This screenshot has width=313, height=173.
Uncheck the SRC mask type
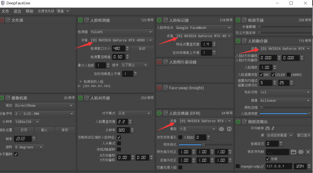[261, 75]
